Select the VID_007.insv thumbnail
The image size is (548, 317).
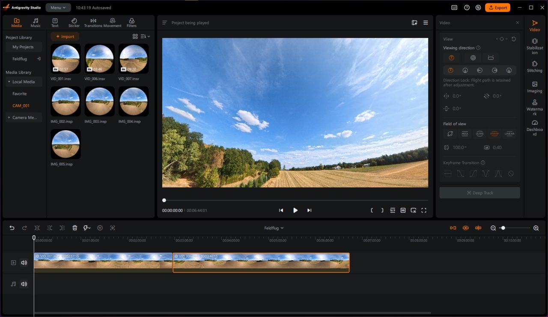pos(134,59)
